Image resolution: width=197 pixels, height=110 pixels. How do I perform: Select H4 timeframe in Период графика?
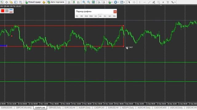point(100,16)
